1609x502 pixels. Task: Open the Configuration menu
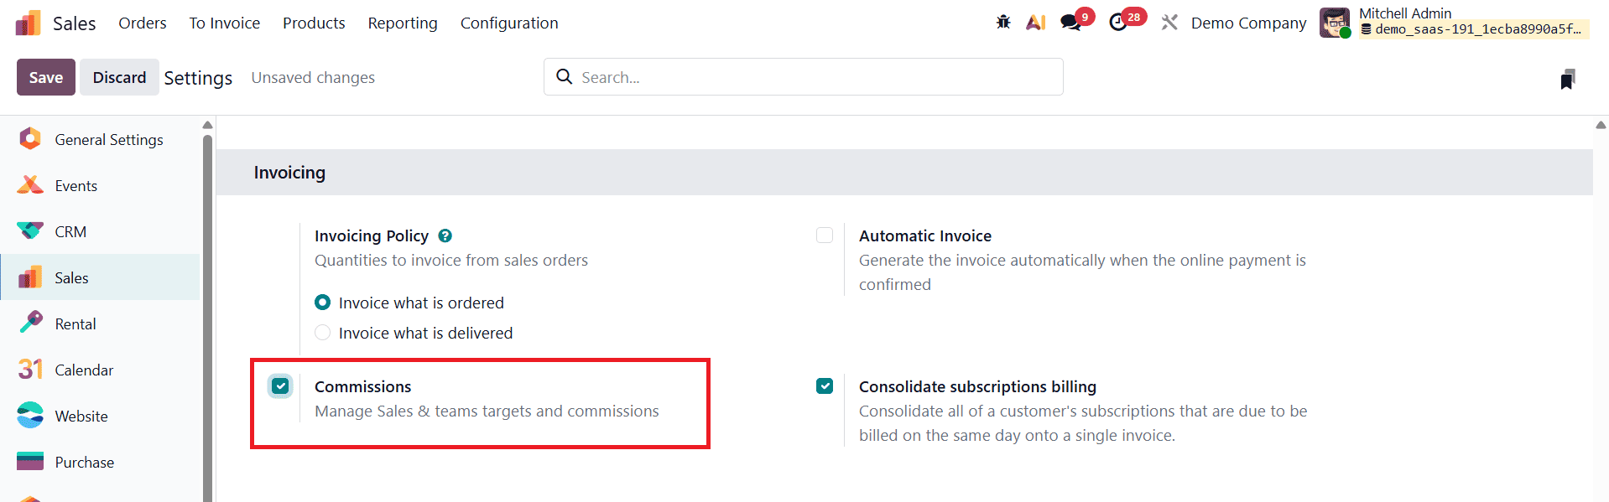point(508,23)
